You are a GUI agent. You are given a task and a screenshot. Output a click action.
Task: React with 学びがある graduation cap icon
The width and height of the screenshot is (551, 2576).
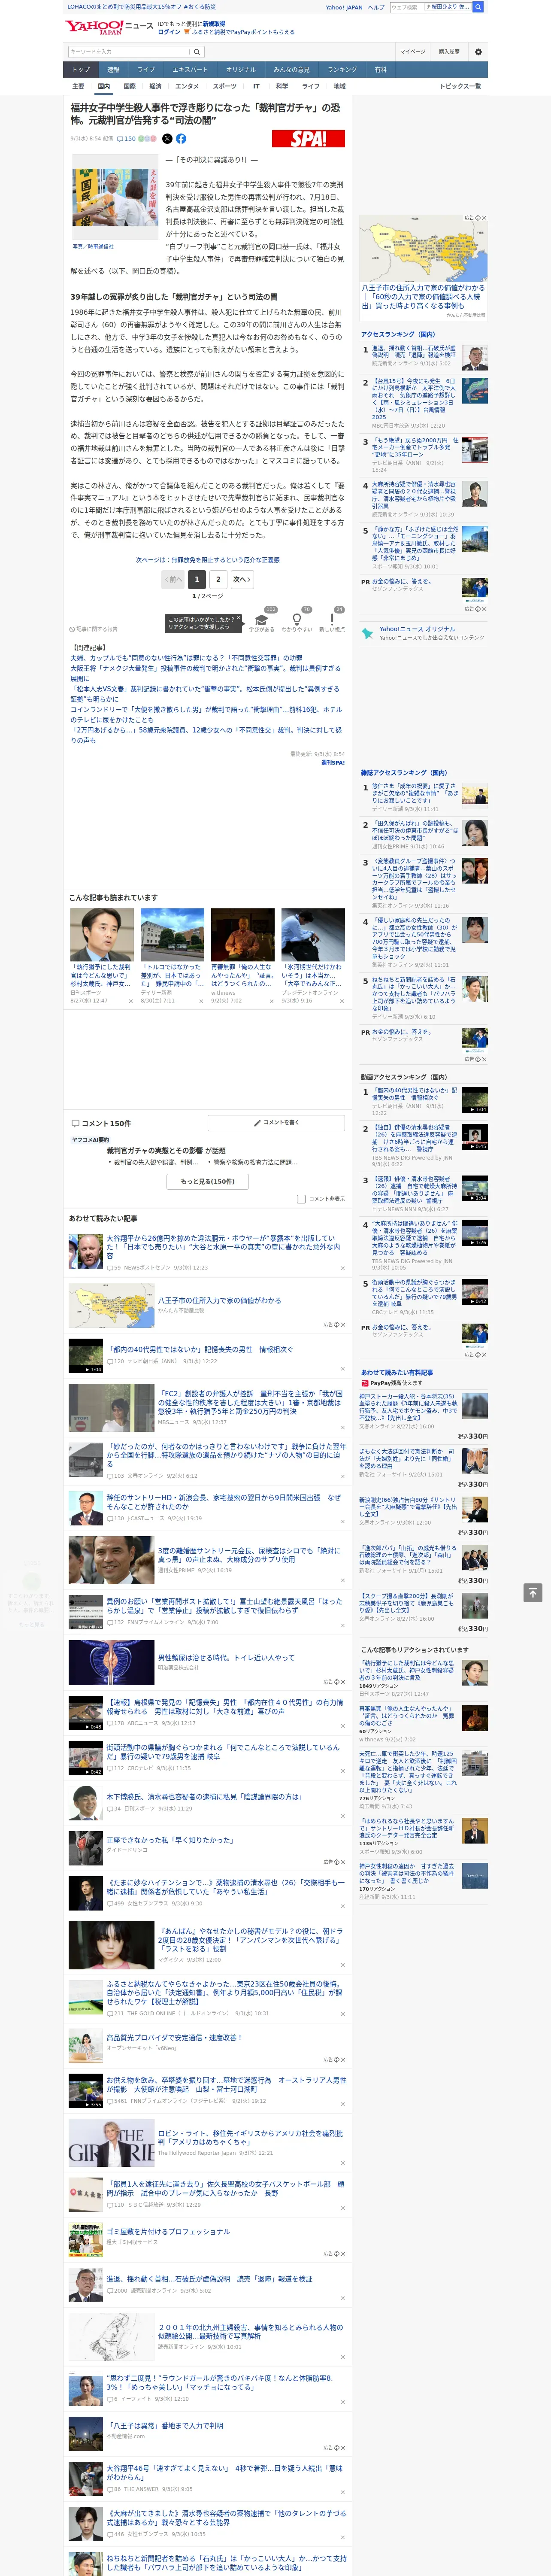262,621
